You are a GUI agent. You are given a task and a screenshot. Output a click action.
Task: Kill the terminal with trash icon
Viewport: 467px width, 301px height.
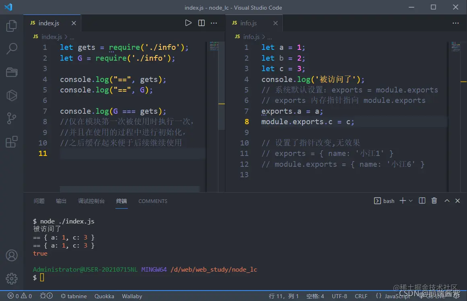click(434, 201)
